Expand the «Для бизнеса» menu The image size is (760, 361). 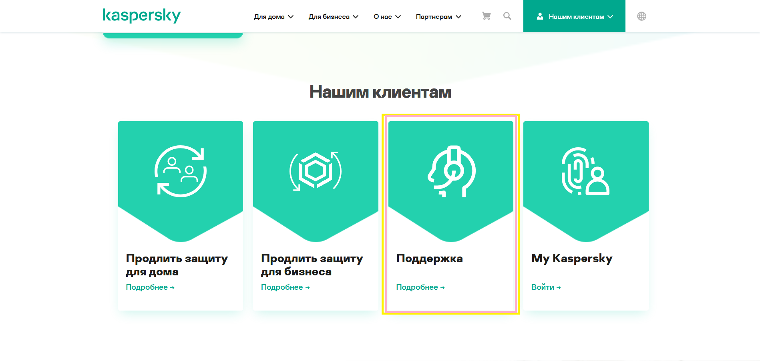coord(333,16)
